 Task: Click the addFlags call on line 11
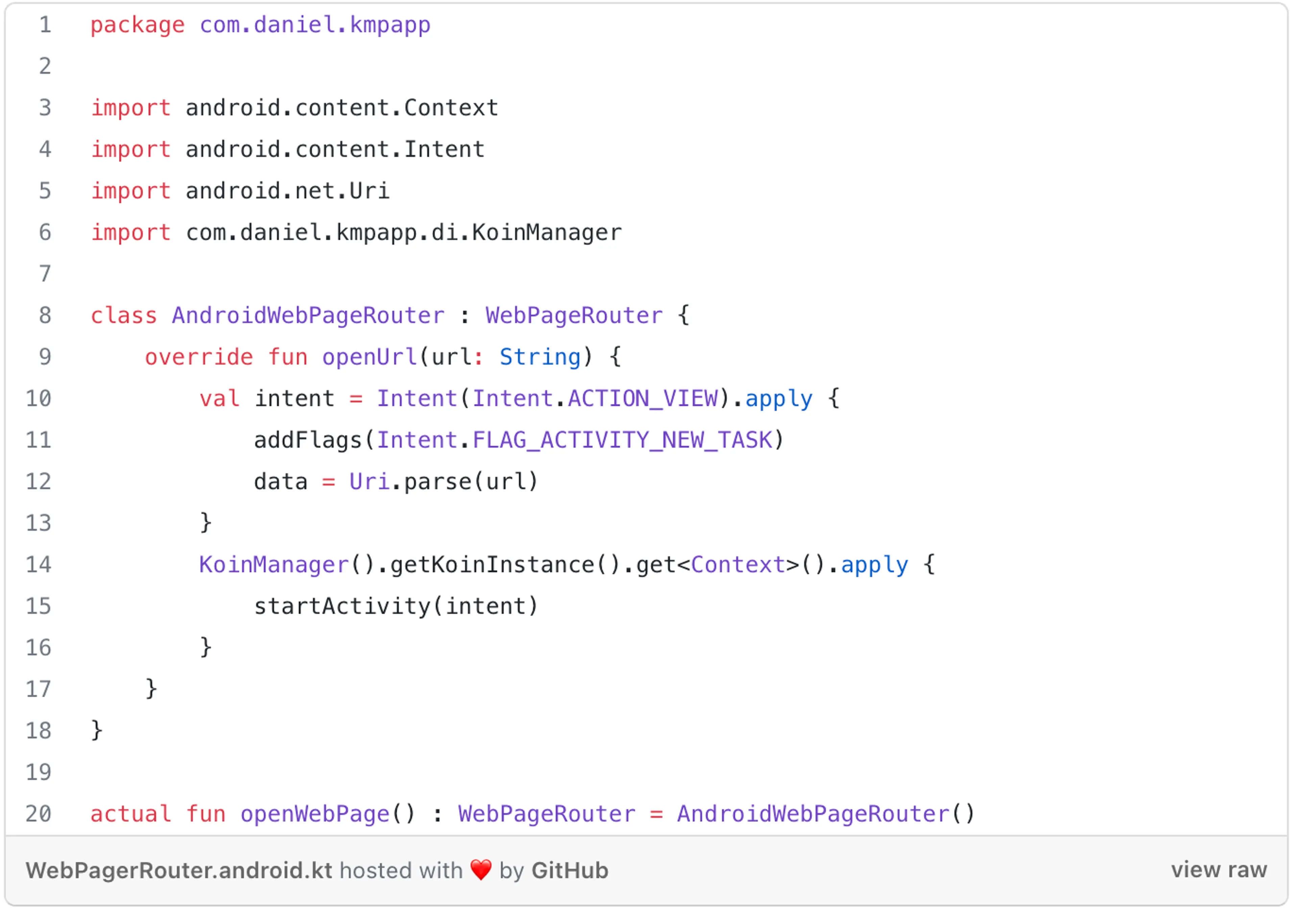(308, 441)
